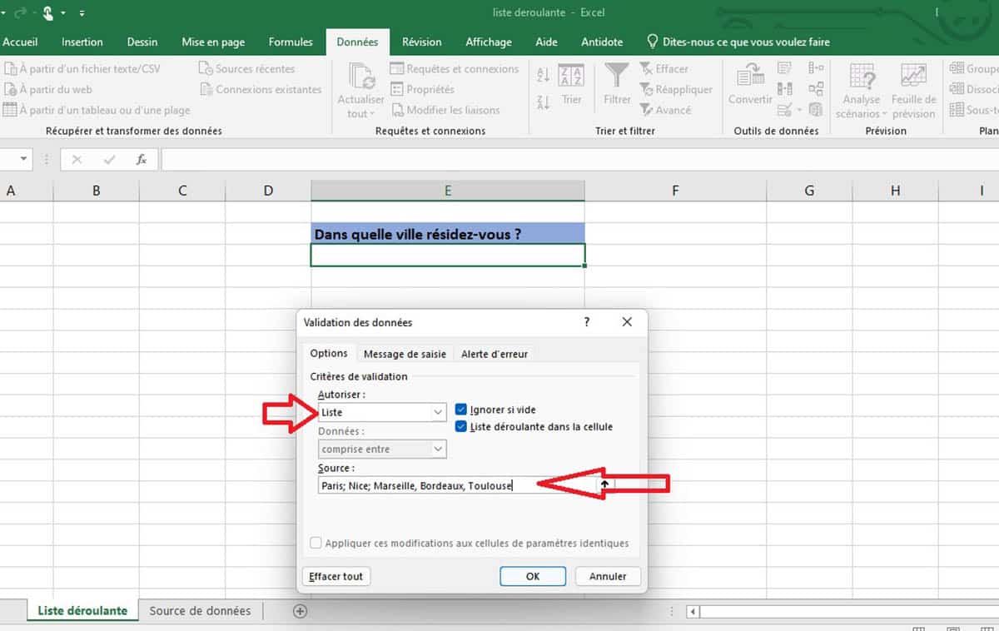Open the 'Autoriser' Liste combo box
Viewport: 999px width, 631px height.
[x=382, y=412]
